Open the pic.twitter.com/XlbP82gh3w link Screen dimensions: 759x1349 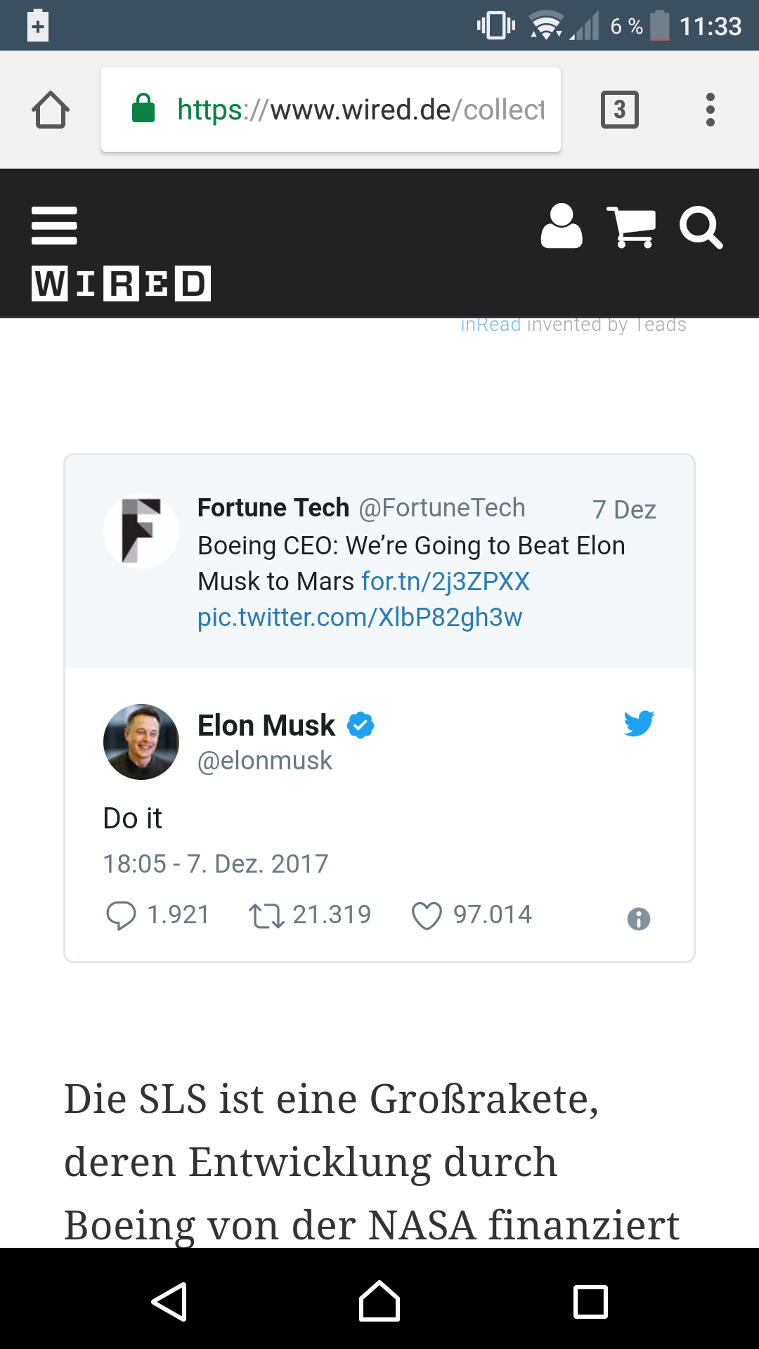tap(360, 618)
